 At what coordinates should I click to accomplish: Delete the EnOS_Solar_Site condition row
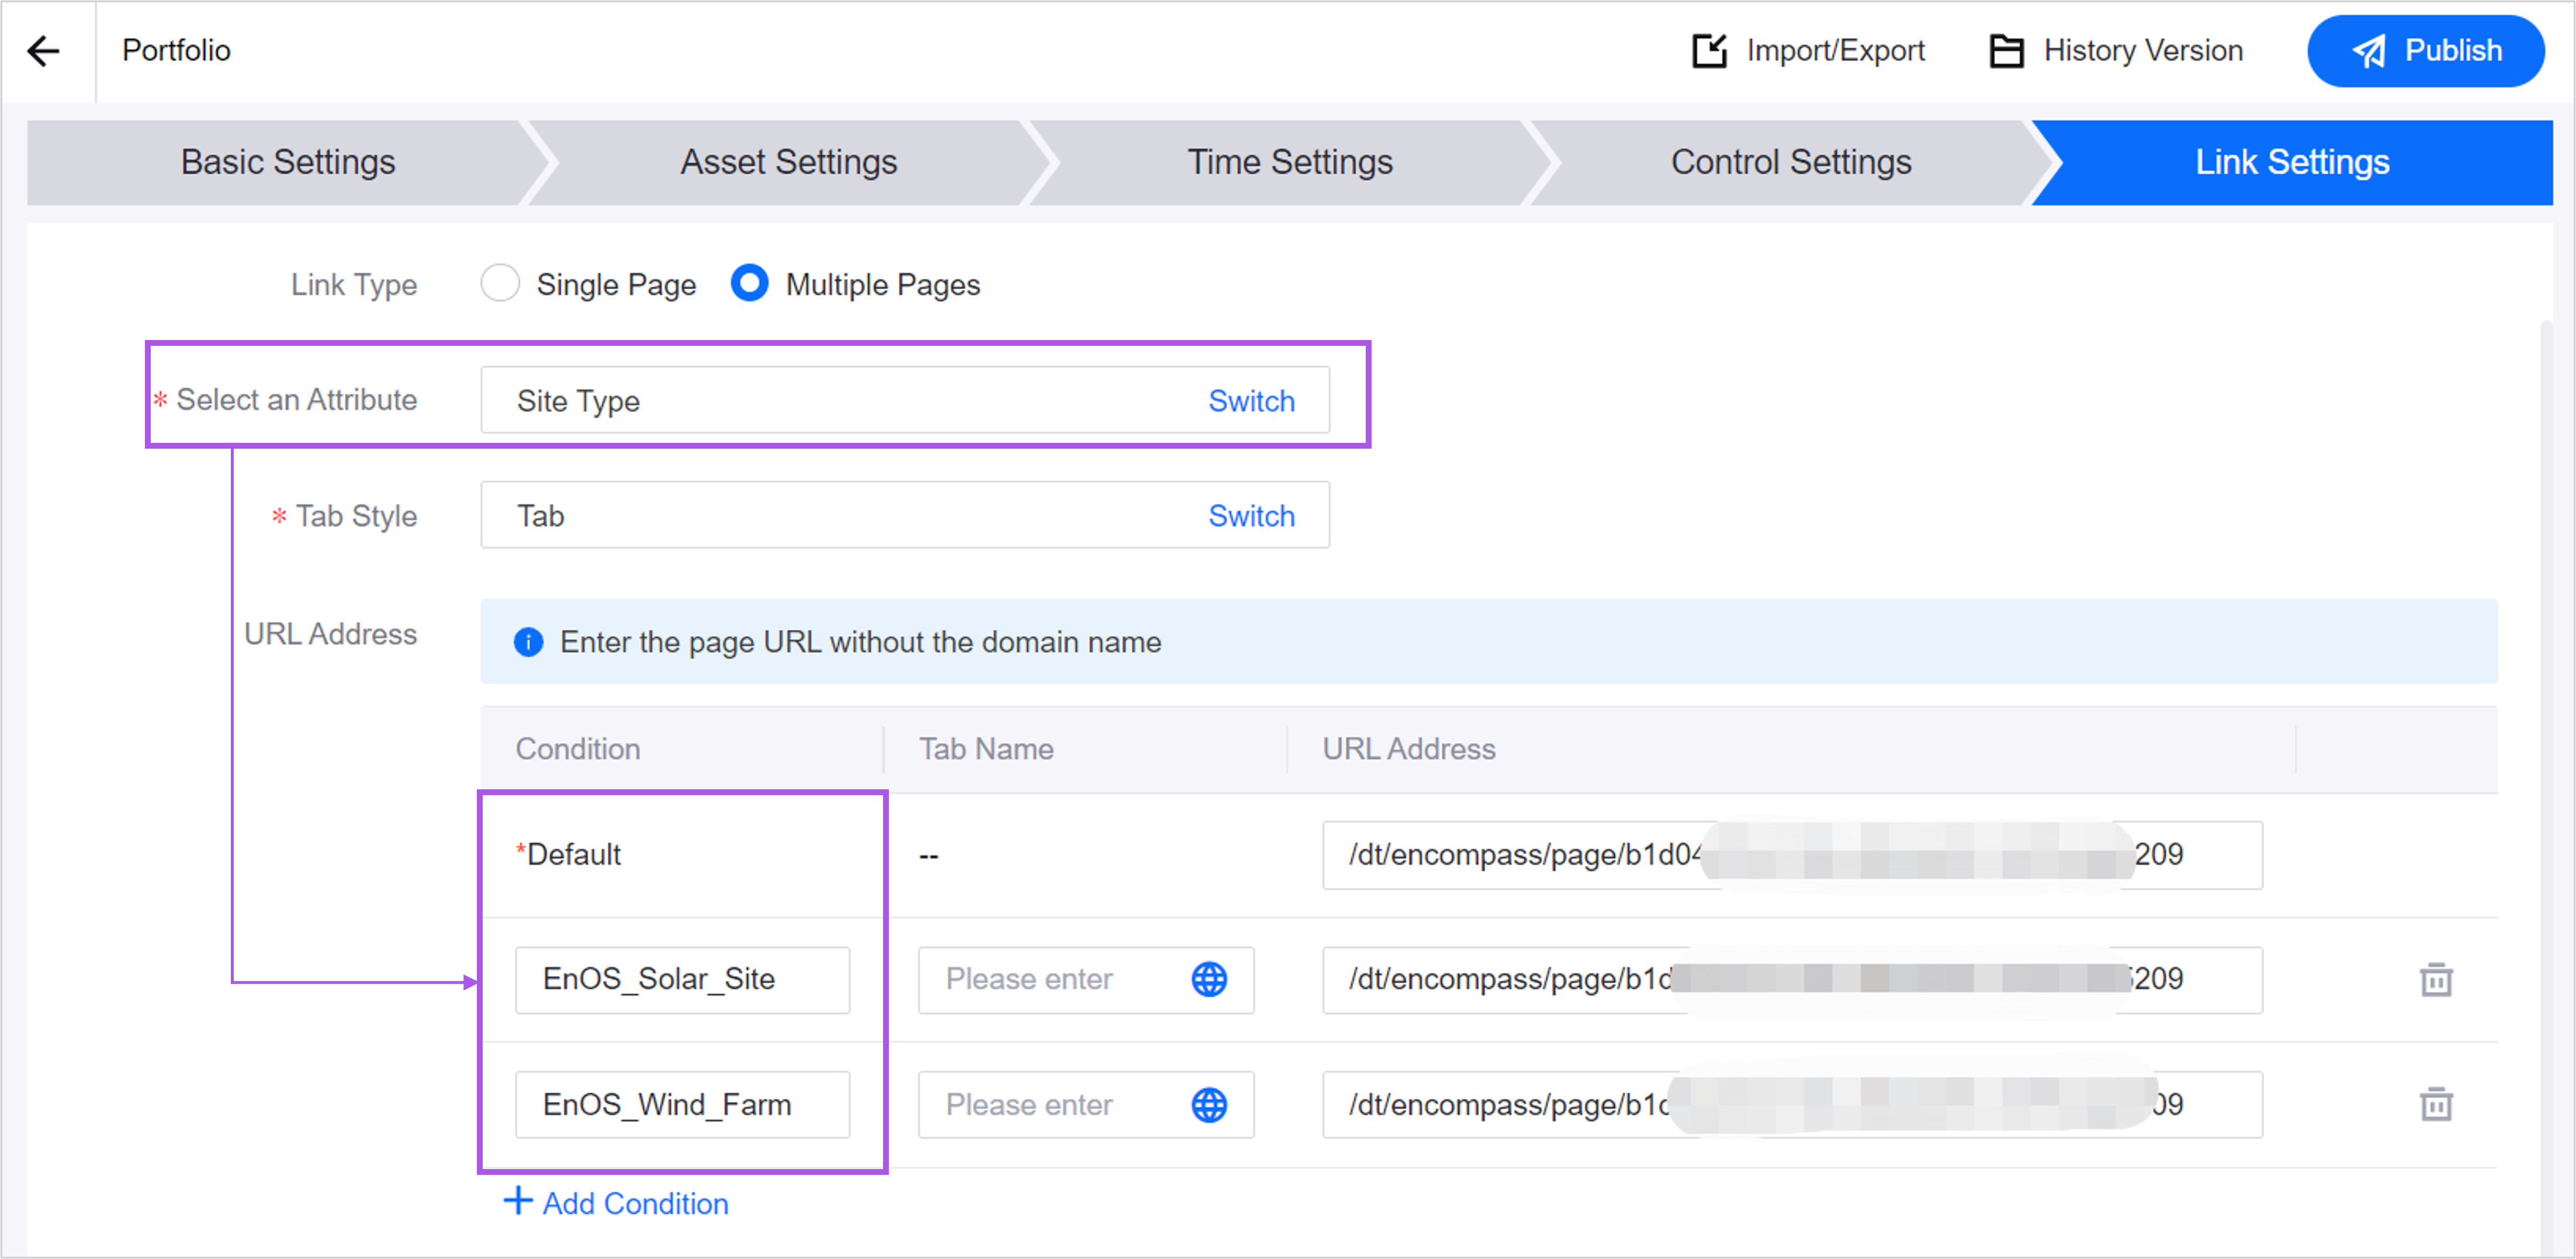(x=2435, y=980)
